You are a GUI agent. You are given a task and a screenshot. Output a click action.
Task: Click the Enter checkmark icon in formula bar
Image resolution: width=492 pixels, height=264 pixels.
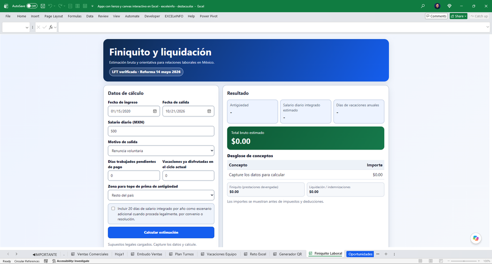pos(45,27)
